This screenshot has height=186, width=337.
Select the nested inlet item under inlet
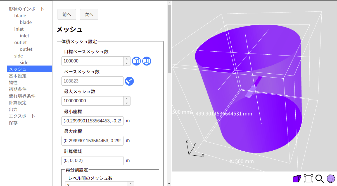click(25, 36)
